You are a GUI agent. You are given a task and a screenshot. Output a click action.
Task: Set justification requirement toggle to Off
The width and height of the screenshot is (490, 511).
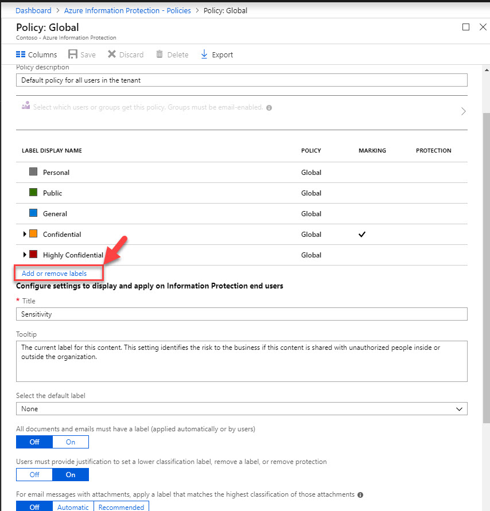[34, 474]
